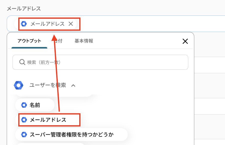
Task: Click the magnifier icon in the search box
Action: (22, 62)
